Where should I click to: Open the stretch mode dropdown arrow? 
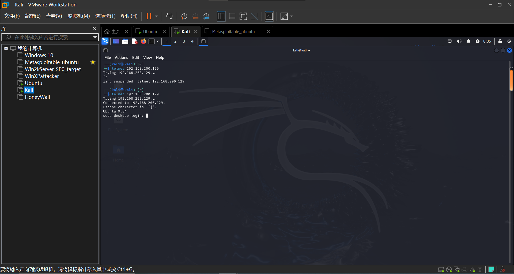pos(292,16)
